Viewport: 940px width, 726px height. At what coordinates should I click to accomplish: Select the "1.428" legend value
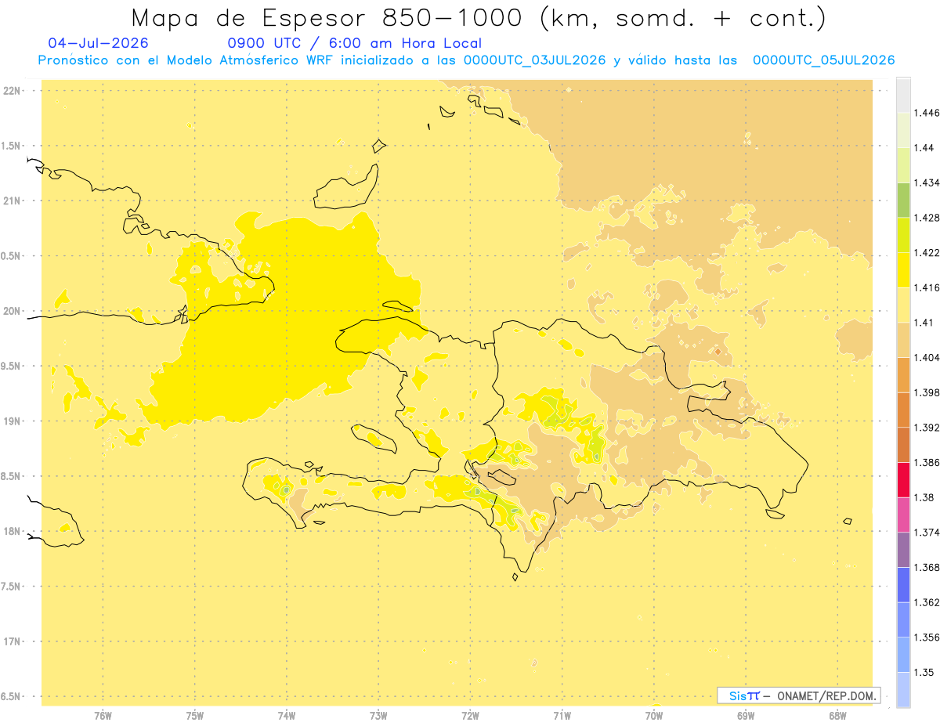coord(927,218)
